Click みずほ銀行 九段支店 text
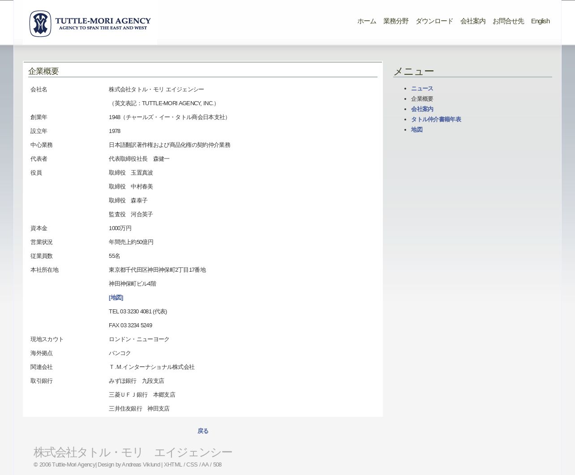The height and width of the screenshot is (475, 575). (x=137, y=381)
